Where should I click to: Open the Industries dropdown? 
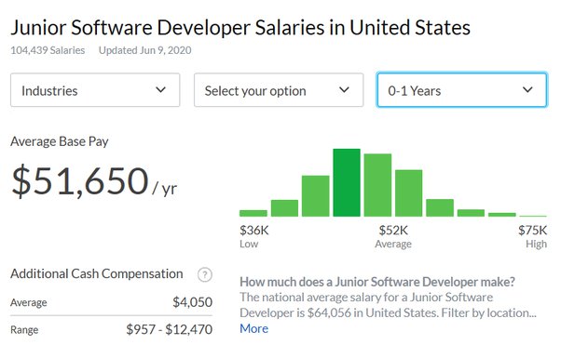[95, 90]
